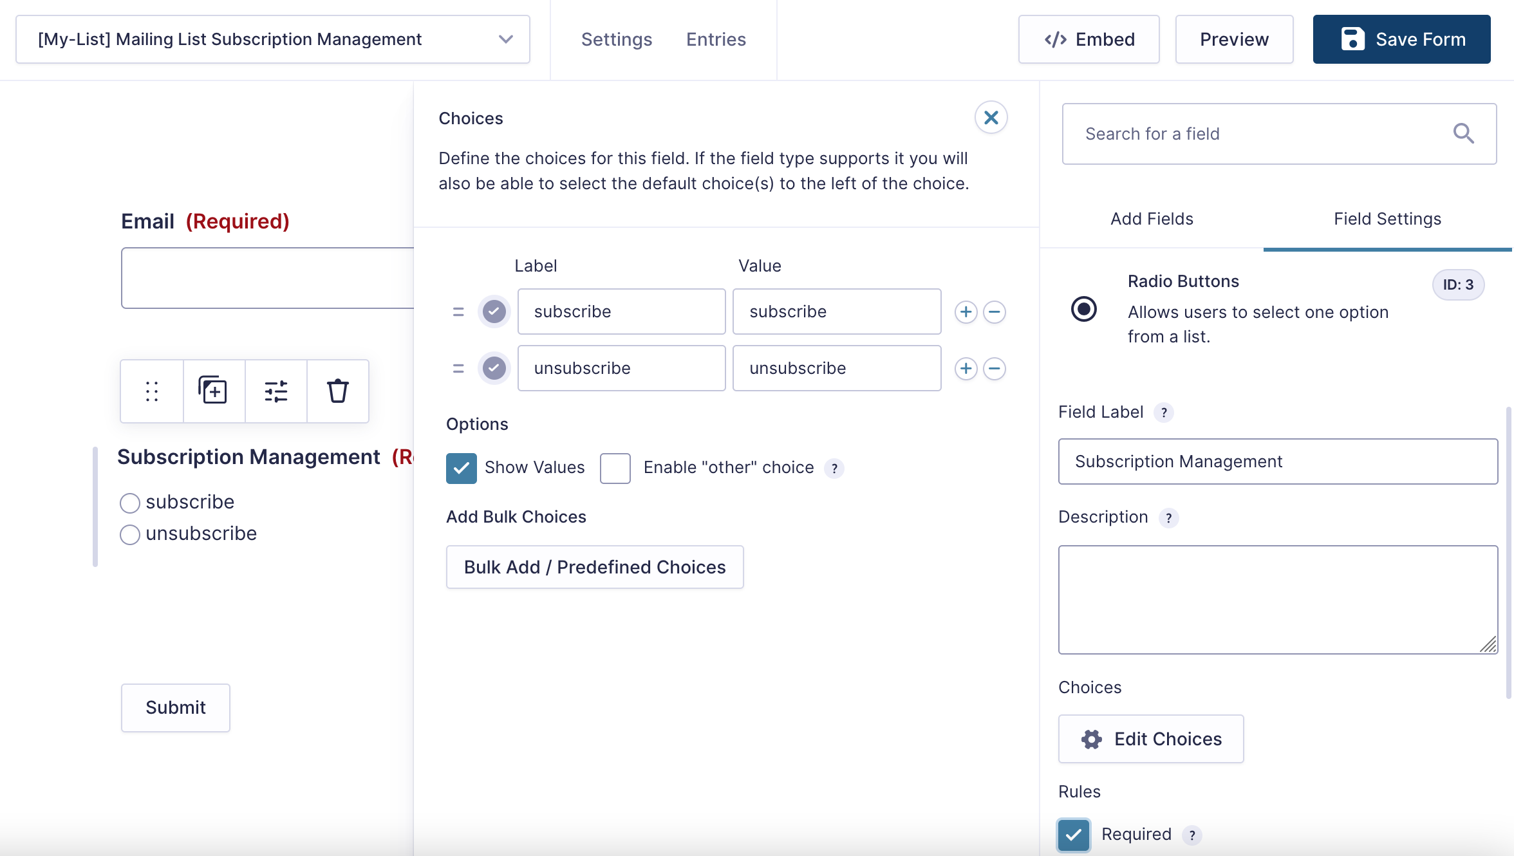The image size is (1514, 856).
Task: Click the duplicate field icon
Action: pos(213,391)
